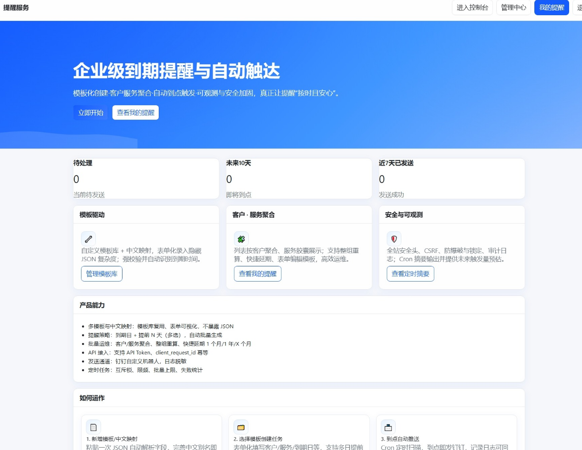Click 查看我的提醒 button in 客户·服务聚合 card
The height and width of the screenshot is (450, 582).
pyautogui.click(x=257, y=274)
